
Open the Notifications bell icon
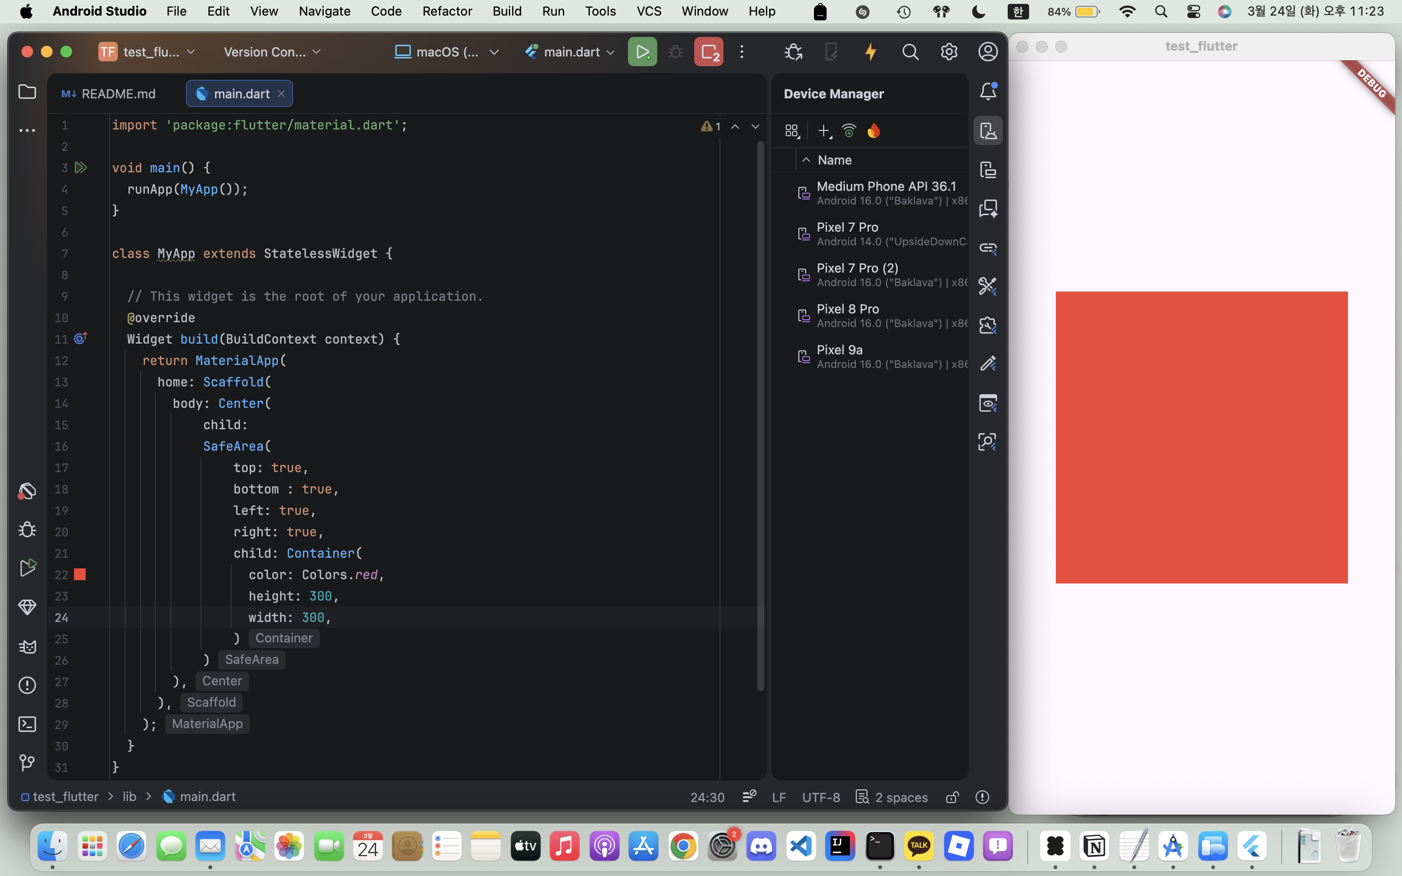click(988, 91)
